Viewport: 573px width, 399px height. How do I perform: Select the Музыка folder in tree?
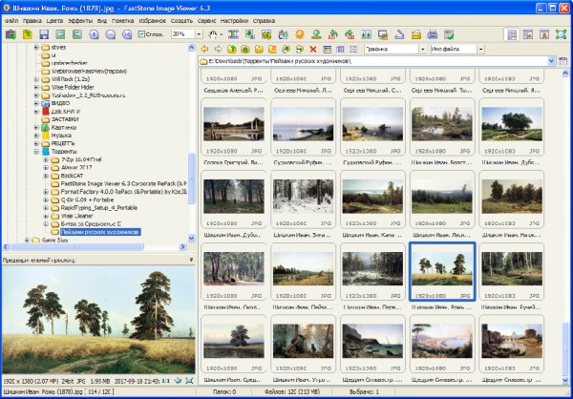(61, 136)
